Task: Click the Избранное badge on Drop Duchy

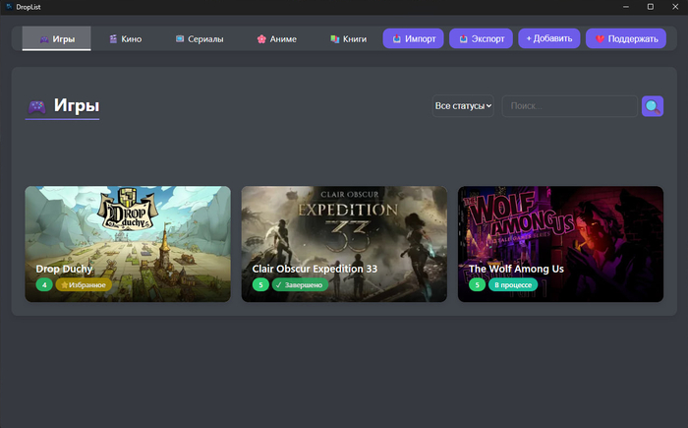Action: pos(84,284)
